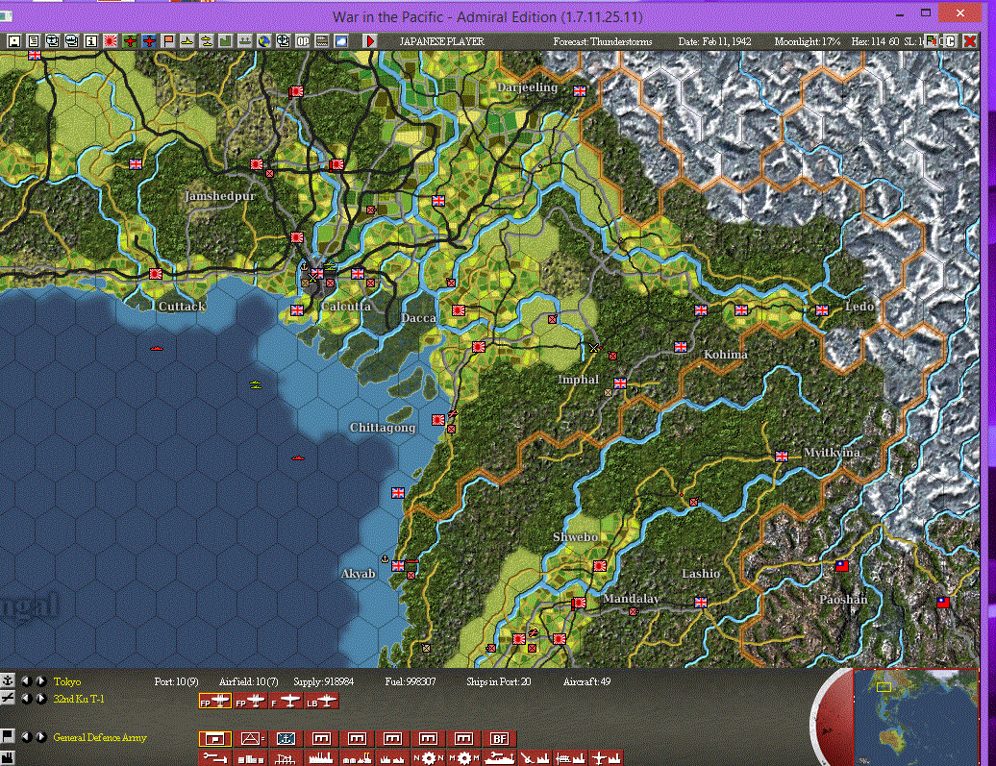The image size is (996, 766).
Task: Go to next base with Tokyo right arrow
Action: click(x=41, y=680)
